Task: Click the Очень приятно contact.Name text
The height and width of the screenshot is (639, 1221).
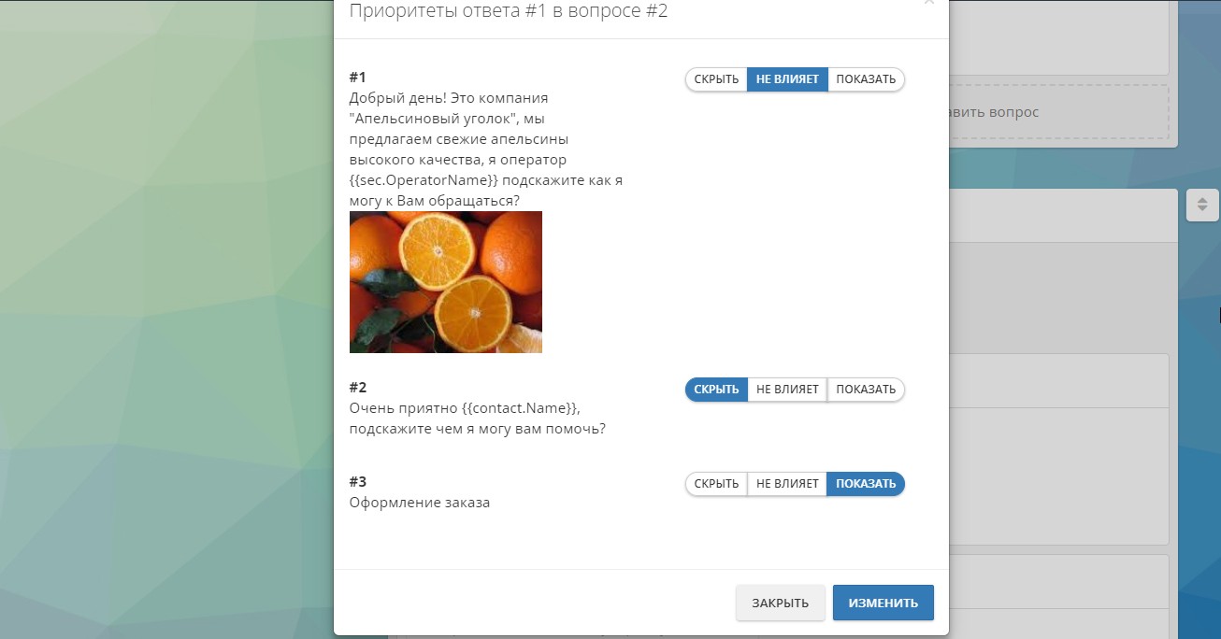Action: pyautogui.click(x=478, y=419)
